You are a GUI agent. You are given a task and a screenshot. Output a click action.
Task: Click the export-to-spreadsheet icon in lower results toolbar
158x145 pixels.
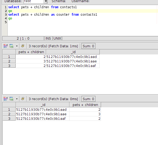[11, 99]
